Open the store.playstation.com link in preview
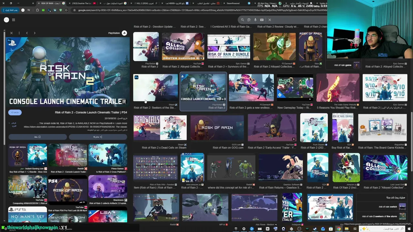The width and height of the screenshot is (413, 232). pos(76,127)
